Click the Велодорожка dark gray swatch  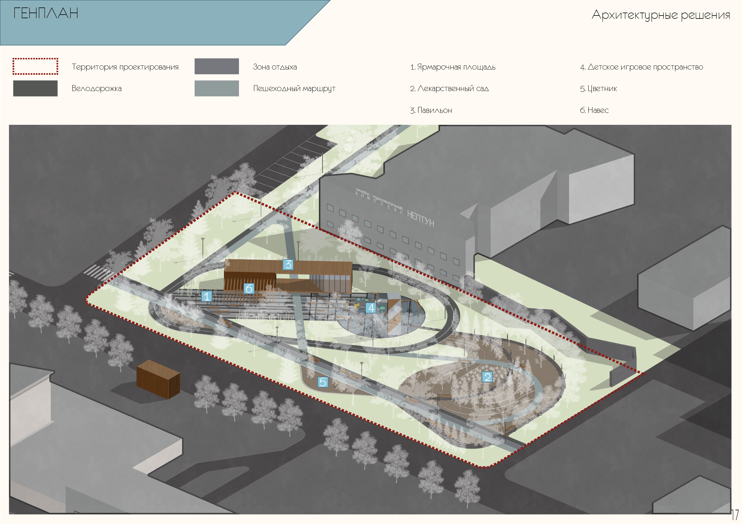pos(35,88)
